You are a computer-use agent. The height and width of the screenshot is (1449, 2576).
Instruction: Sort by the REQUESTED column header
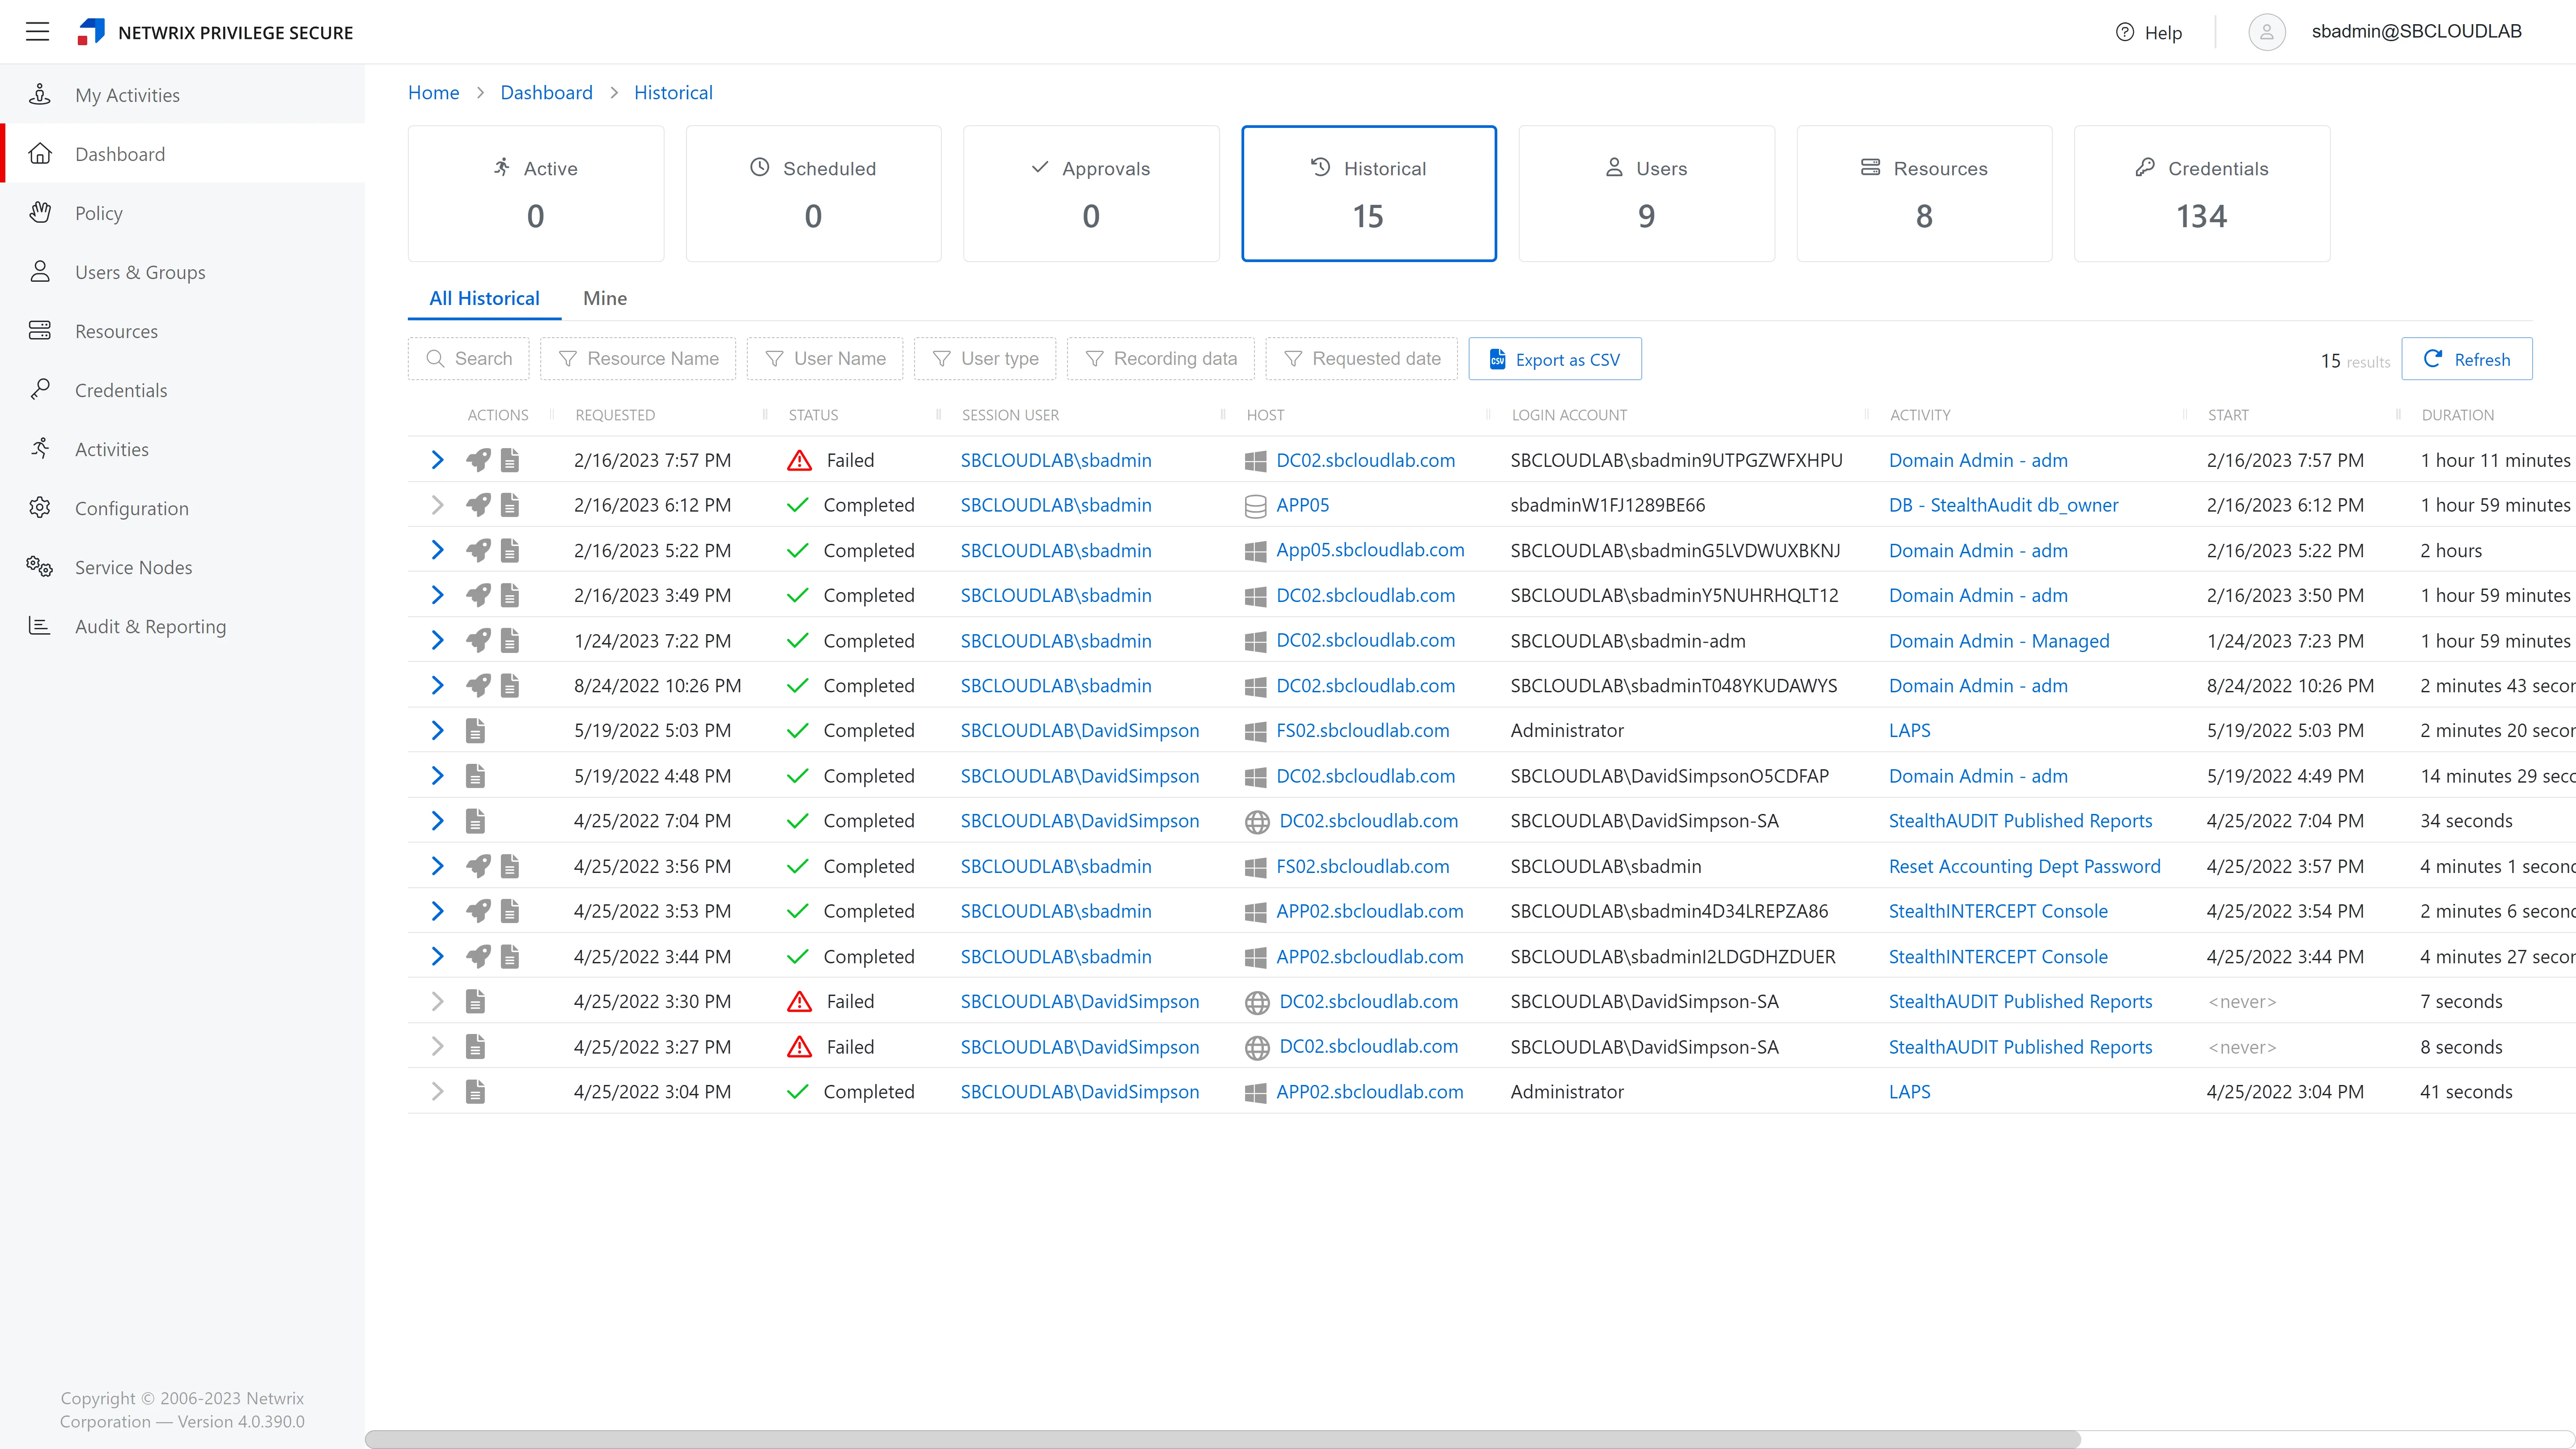tap(615, 415)
